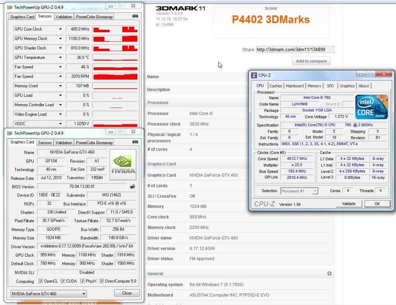The image size is (396, 305).
Task: Click the Bus Speed value 182.4 MHz
Action: click(x=297, y=171)
